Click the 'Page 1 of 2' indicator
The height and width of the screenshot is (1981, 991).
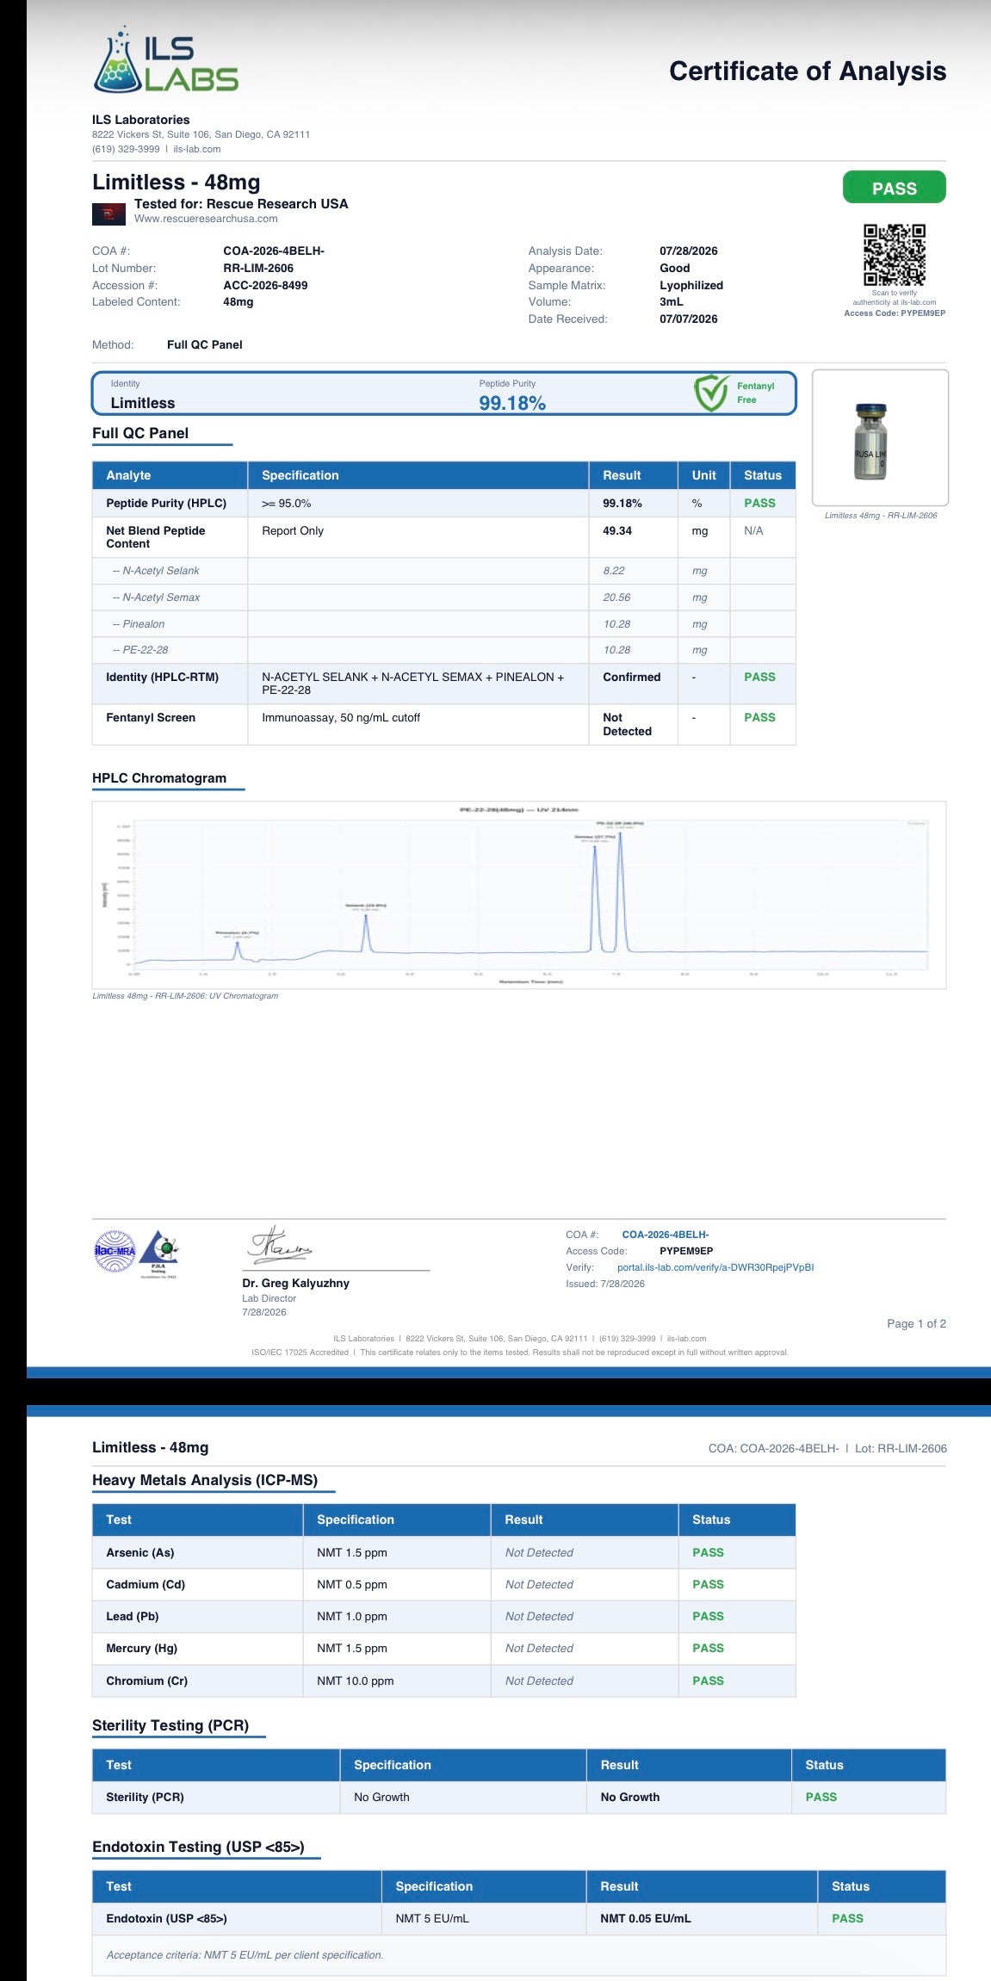coord(916,1324)
